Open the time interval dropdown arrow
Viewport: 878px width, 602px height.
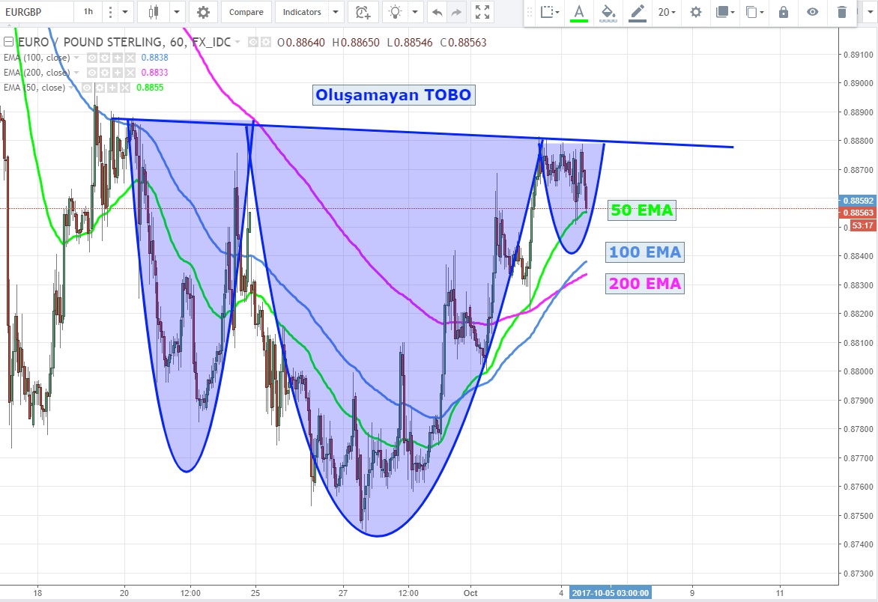[x=125, y=12]
